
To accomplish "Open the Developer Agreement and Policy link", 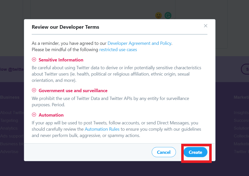I will [139, 43].
